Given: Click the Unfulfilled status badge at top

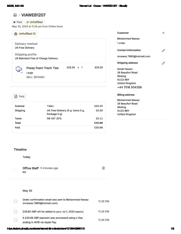Looking at the screenshot, I should (x=35, y=22).
